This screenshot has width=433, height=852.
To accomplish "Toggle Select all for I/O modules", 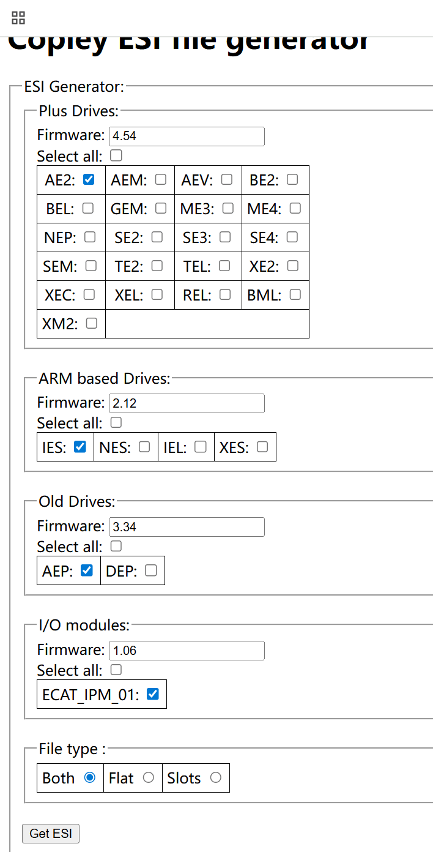I will pyautogui.click(x=116, y=670).
